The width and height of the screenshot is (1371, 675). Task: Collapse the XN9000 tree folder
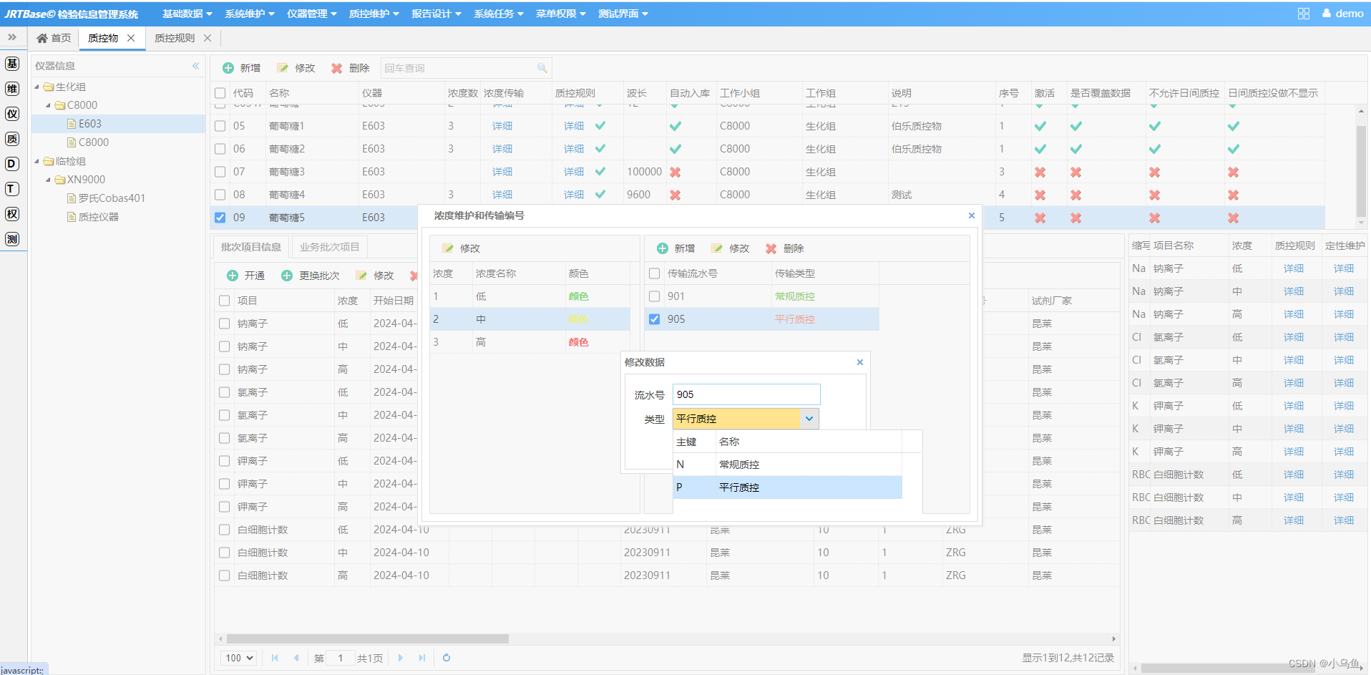[x=49, y=180]
